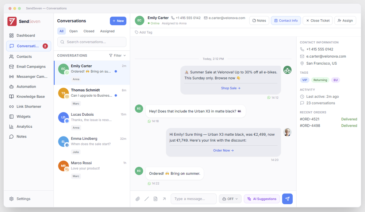Send the message with the paper plane icon
The width and height of the screenshot is (365, 212).
(287, 198)
